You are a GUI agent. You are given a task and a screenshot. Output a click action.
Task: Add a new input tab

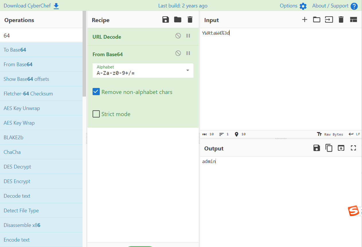pos(304,20)
